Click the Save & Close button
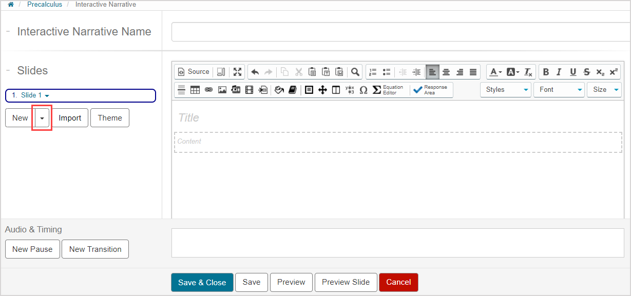 202,282
